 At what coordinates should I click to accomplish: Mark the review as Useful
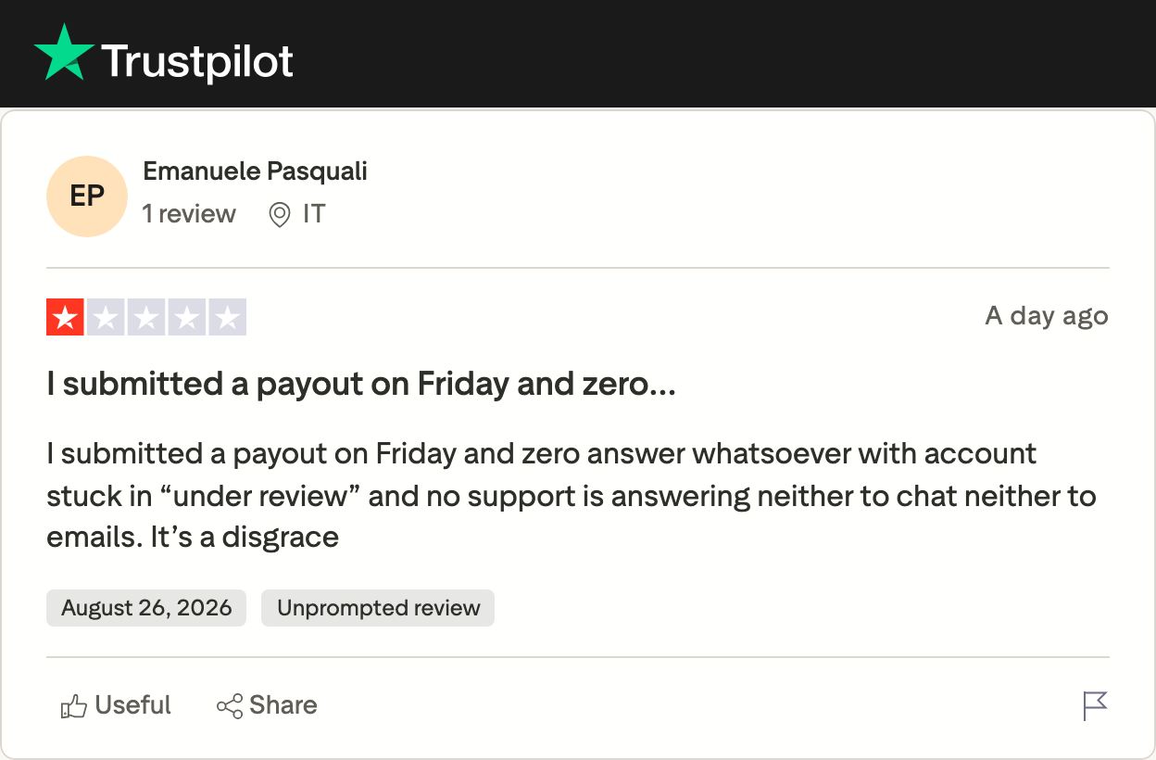coord(116,705)
